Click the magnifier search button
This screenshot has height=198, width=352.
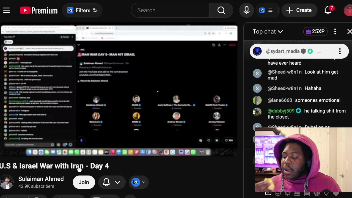pos(221,10)
